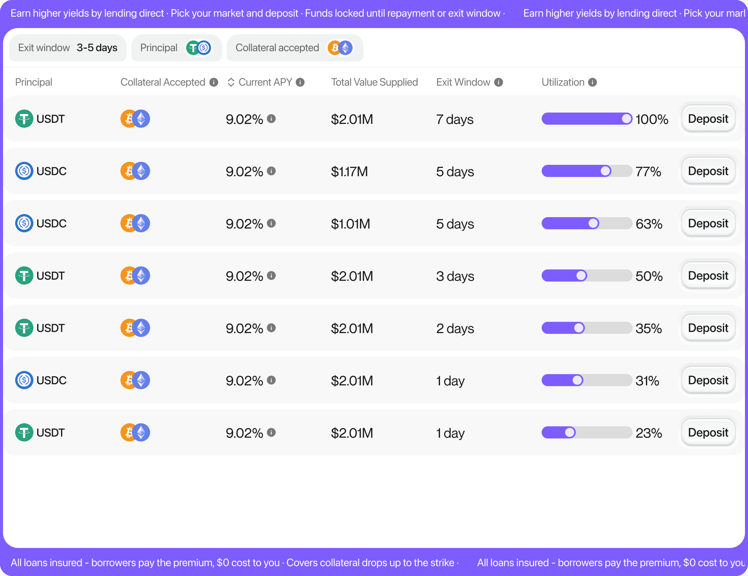This screenshot has height=576, width=748.
Task: Open the Principal filter chip
Action: click(176, 48)
